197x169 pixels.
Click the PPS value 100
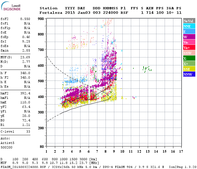(x=160, y=13)
